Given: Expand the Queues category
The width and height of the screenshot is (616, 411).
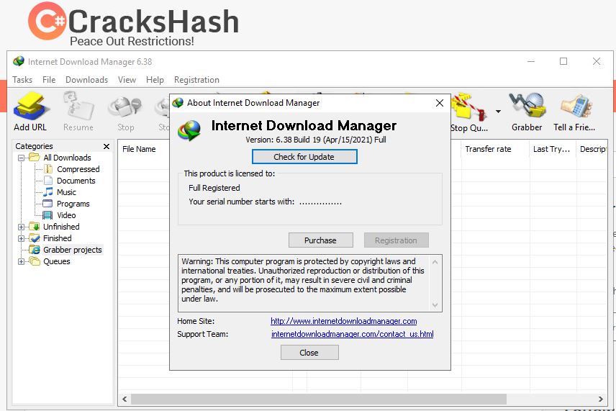Looking at the screenshot, I should [21, 262].
